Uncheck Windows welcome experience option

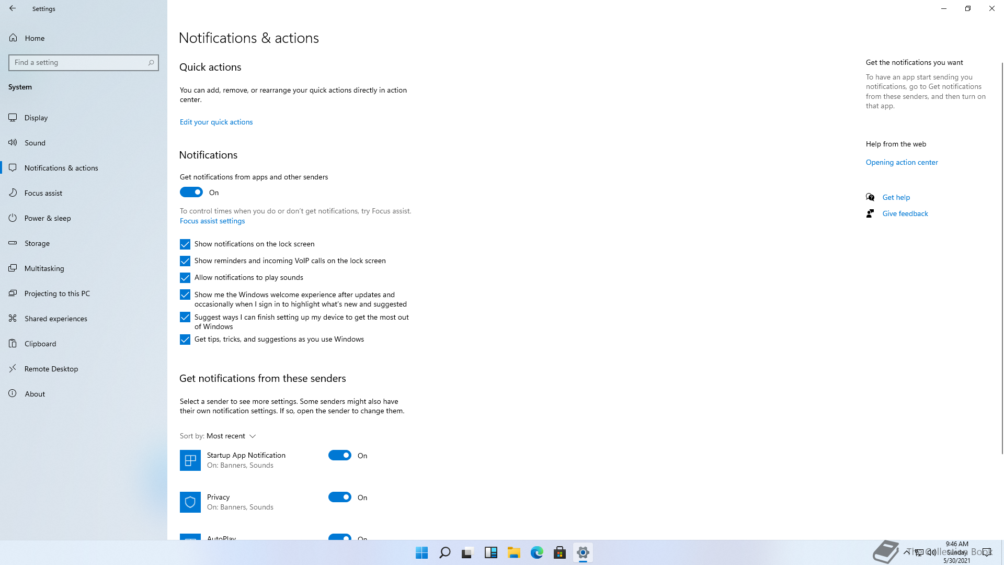185,295
